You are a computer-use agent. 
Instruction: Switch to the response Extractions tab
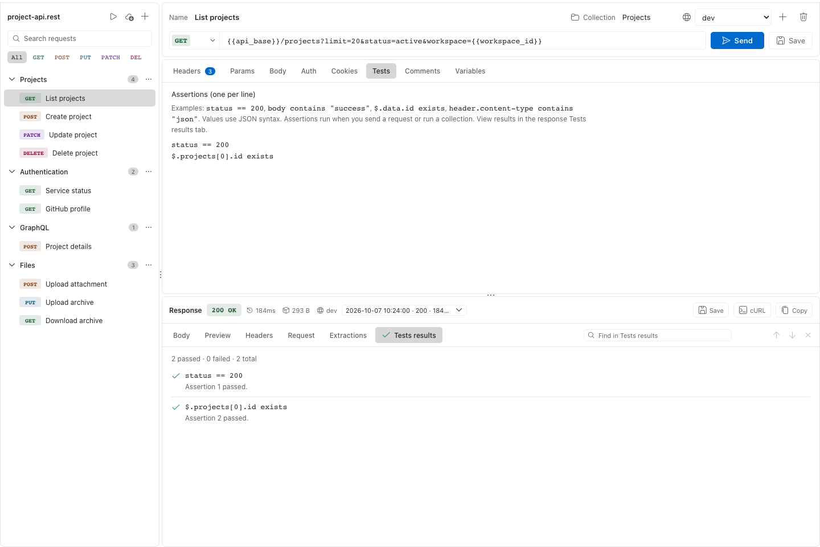(x=348, y=335)
